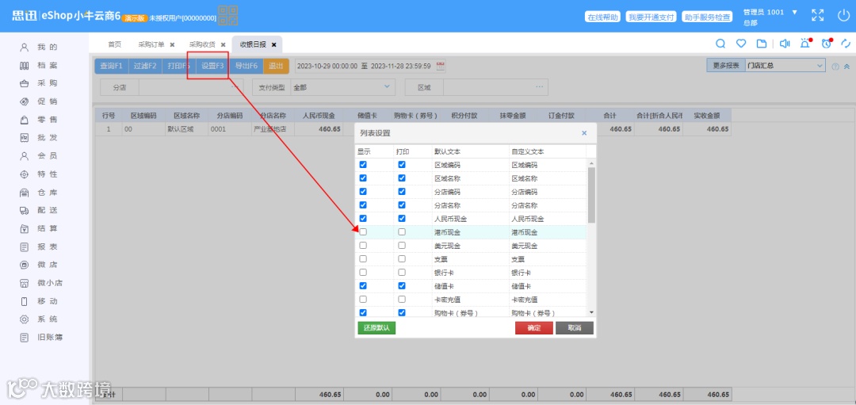This screenshot has height=405, width=856.
Task: Confirm with red 确定 button
Action: 534,328
